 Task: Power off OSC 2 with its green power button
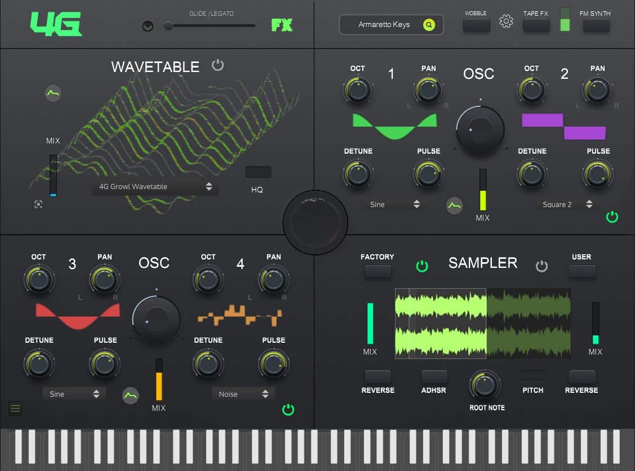pyautogui.click(x=612, y=217)
